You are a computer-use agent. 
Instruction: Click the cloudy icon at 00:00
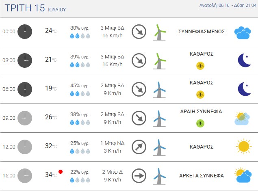(243, 32)
